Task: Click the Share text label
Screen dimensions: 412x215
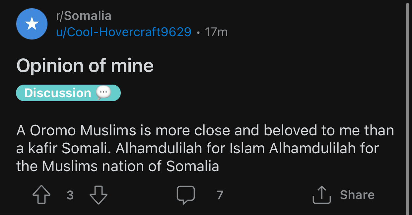Action: 357,195
